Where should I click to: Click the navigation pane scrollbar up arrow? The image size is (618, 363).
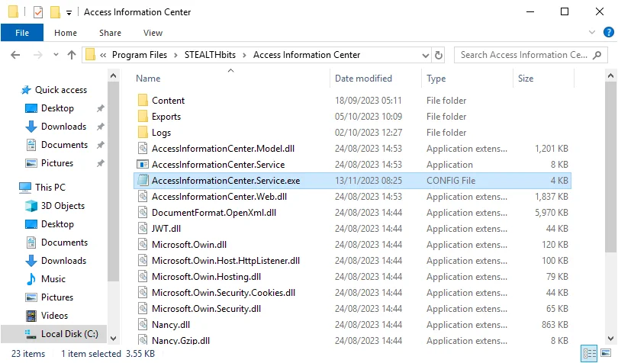click(113, 75)
